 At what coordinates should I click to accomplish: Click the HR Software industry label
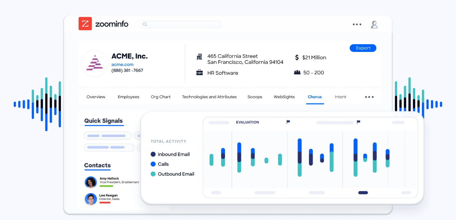223,73
